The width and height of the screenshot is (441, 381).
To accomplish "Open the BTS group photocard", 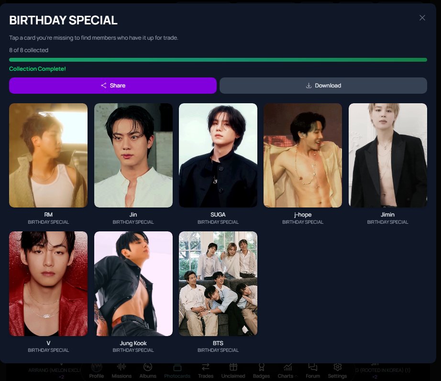I will [x=218, y=283].
